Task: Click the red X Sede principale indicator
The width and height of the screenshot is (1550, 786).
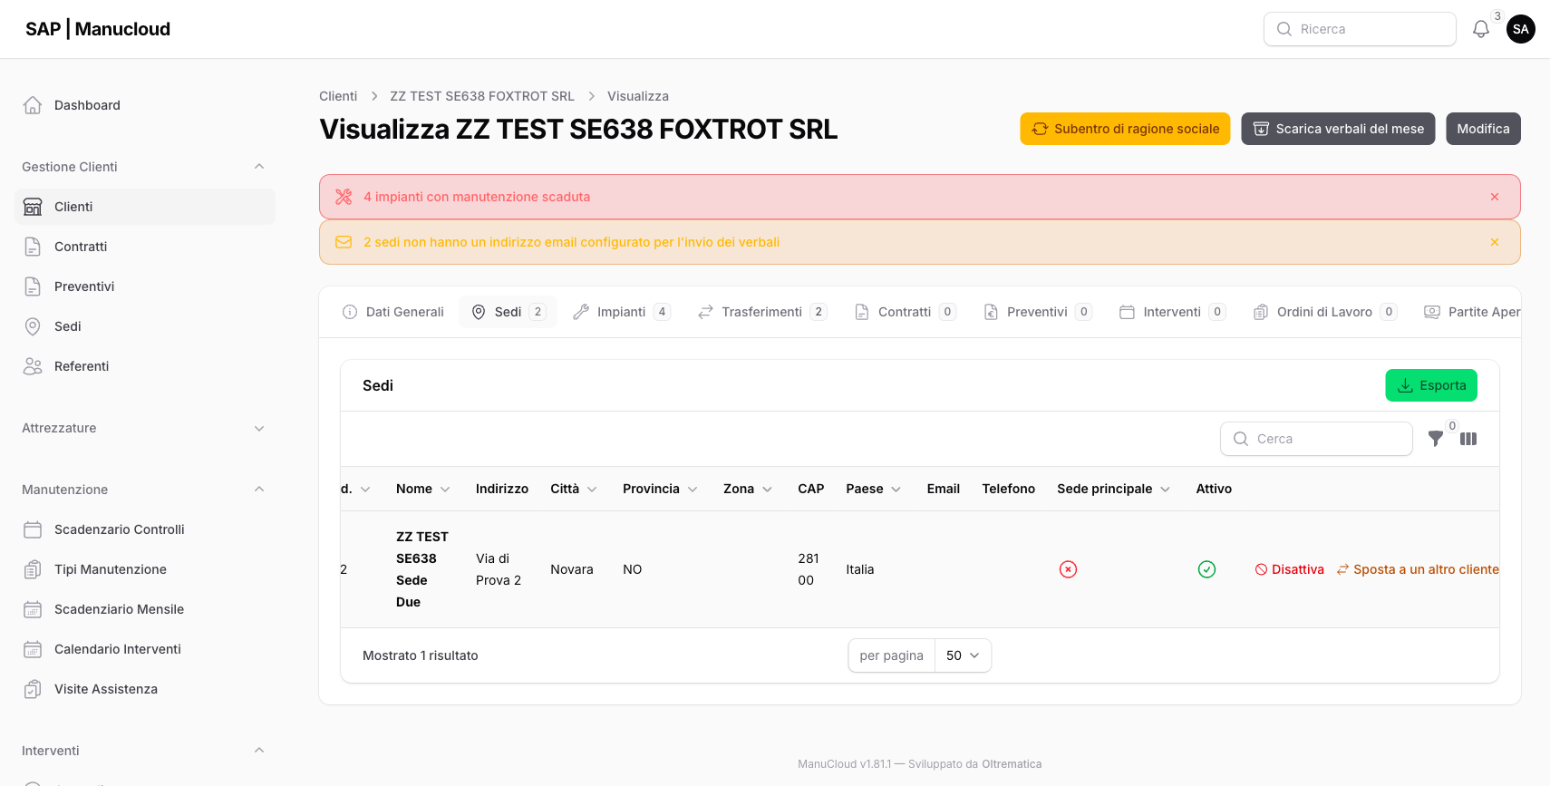Action: (x=1068, y=569)
